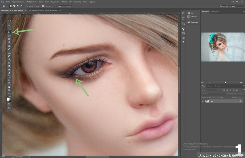This screenshot has height=158, width=245.
Task: Pick the Hand tool
Action: point(9,87)
